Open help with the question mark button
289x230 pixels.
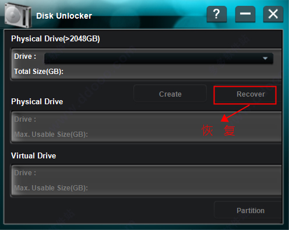[217, 14]
